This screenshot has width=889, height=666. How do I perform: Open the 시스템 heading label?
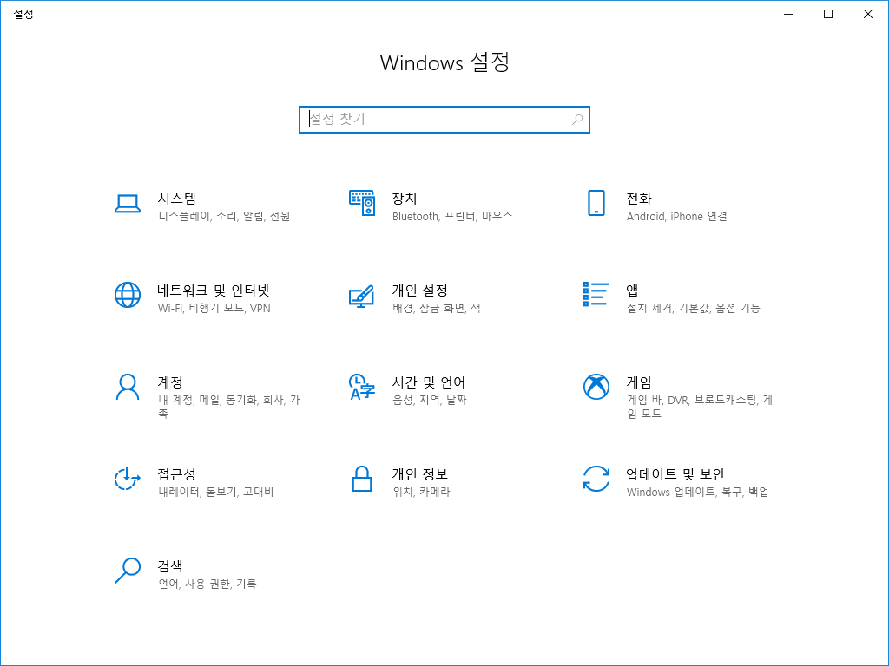[176, 199]
